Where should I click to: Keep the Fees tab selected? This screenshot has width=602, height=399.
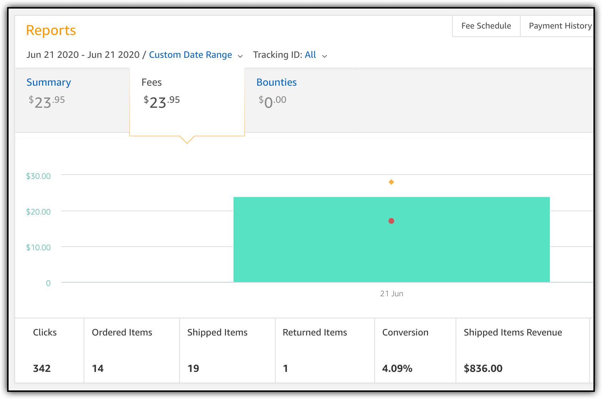(x=151, y=82)
